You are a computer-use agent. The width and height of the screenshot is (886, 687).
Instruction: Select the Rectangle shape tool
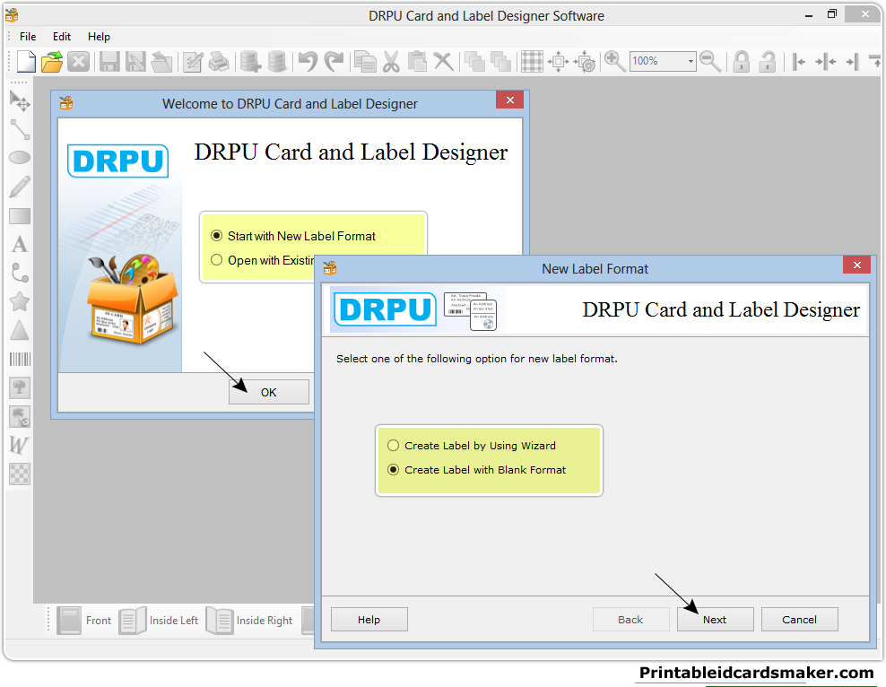pyautogui.click(x=20, y=216)
